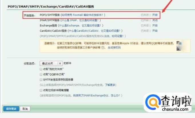Click the question mark help icon in tip box
The width and height of the screenshot is (195, 118).
[103, 47]
